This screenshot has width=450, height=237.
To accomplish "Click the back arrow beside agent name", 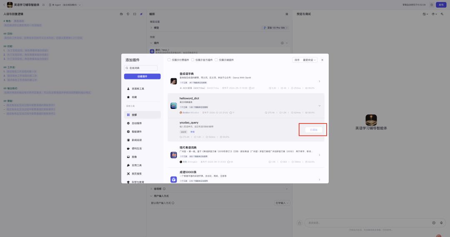I will pos(4,5).
